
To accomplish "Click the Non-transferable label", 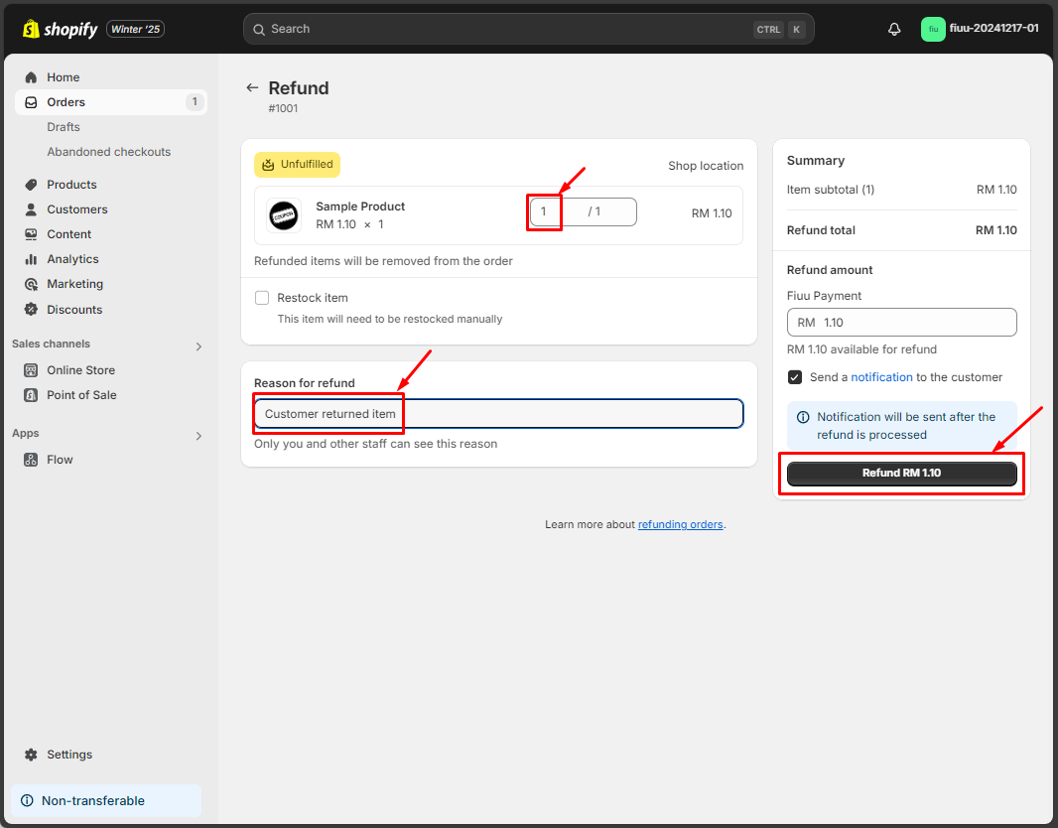I will 93,801.
